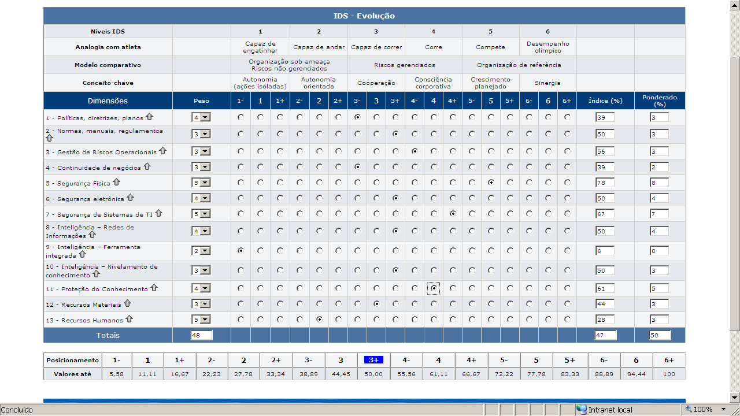
Task: Open Peso dropdown for Segurança Física
Action: 201,183
